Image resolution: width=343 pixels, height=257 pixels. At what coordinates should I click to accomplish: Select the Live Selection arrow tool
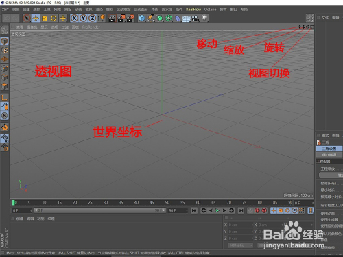pos(27,18)
